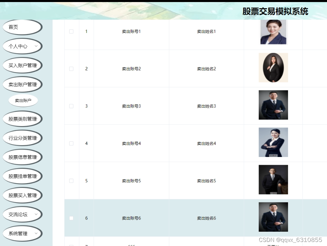This screenshot has width=327, height=246.
Task: Open 股票买入管理 in sidebar
Action: (x=22, y=195)
